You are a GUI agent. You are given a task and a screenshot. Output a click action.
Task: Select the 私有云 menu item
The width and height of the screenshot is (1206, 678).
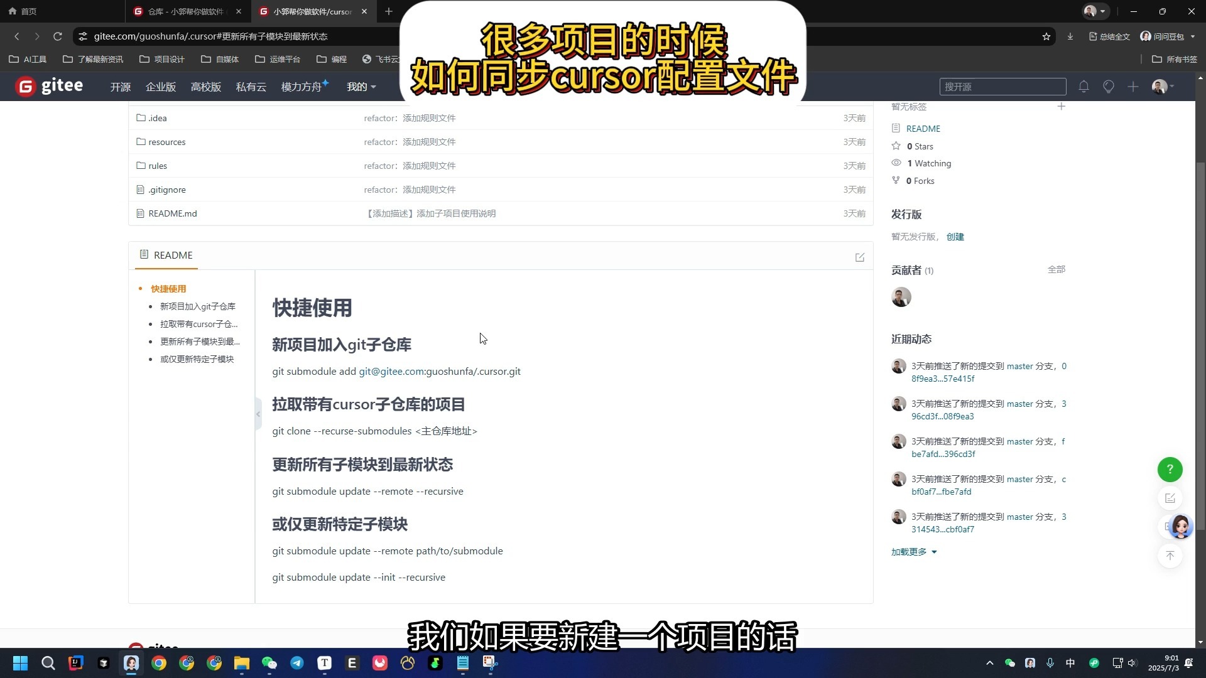(251, 87)
